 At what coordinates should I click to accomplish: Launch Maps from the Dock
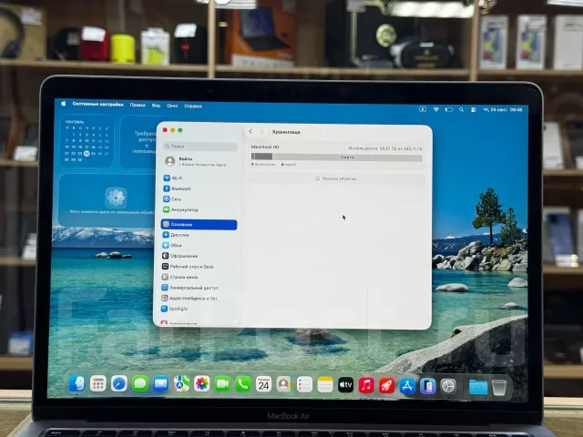pos(181,384)
